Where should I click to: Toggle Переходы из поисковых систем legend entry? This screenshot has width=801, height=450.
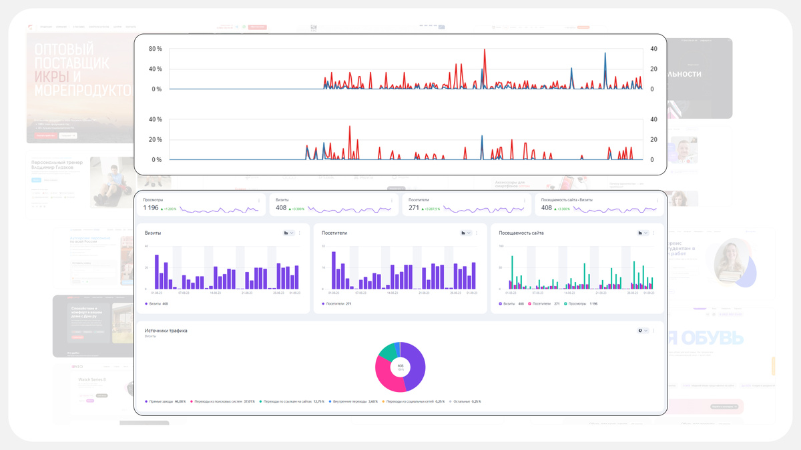pyautogui.click(x=223, y=401)
